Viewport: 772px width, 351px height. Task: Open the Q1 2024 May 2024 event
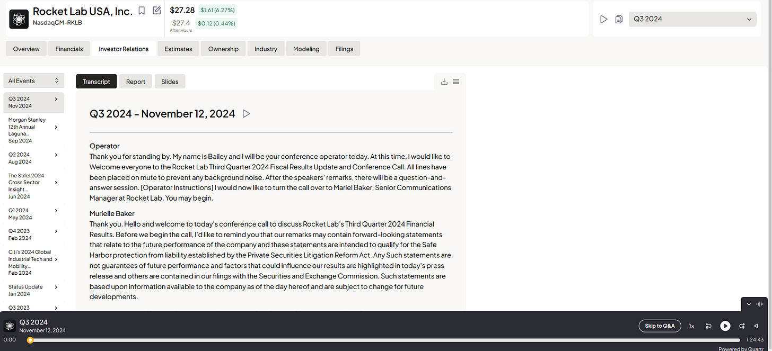(33, 214)
